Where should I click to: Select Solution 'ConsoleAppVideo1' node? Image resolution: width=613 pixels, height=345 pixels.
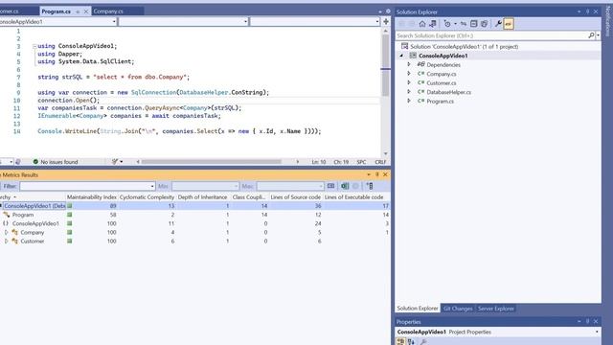click(464, 47)
